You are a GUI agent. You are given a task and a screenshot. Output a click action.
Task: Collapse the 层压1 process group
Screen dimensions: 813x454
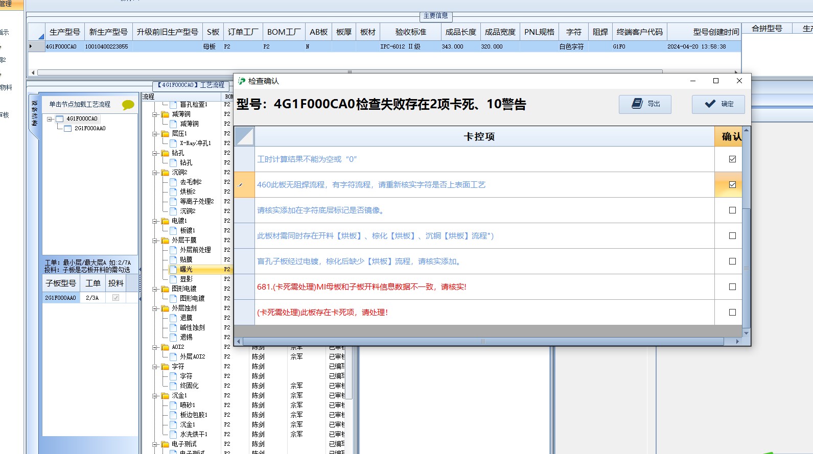pyautogui.click(x=155, y=134)
